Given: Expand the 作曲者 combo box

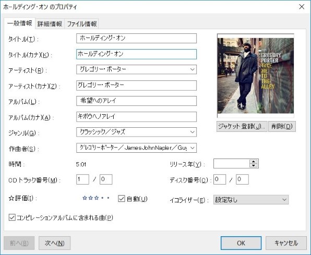Looking at the screenshot, I should [192, 148].
